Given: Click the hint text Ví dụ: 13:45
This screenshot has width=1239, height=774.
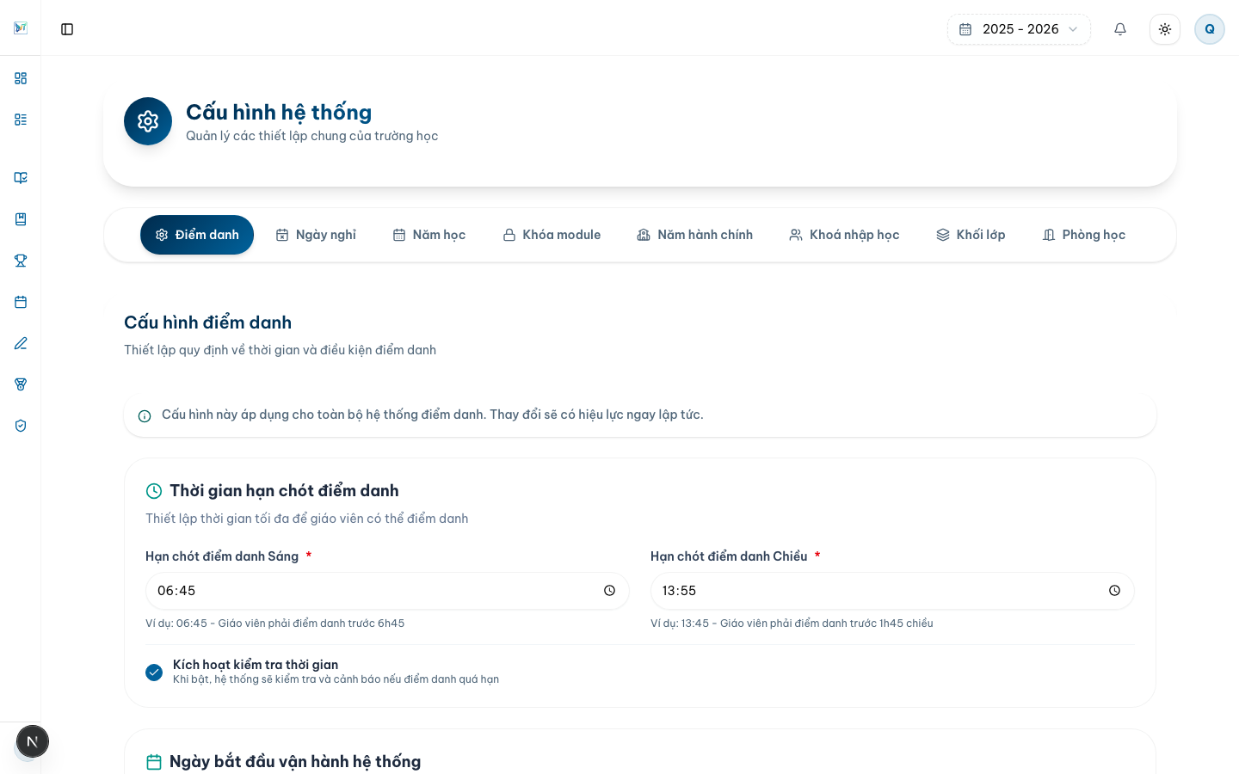Looking at the screenshot, I should click(792, 623).
